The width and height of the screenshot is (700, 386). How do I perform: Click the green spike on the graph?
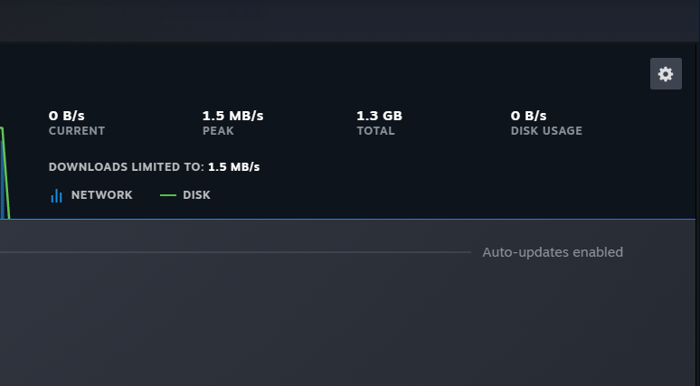coord(4,163)
